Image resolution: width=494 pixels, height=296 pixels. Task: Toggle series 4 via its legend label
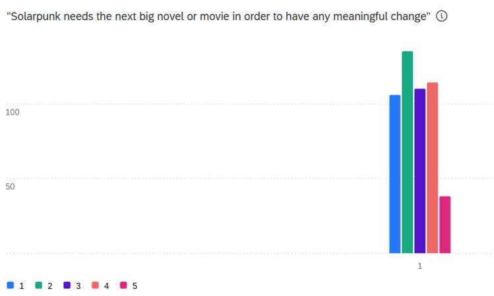(x=106, y=286)
